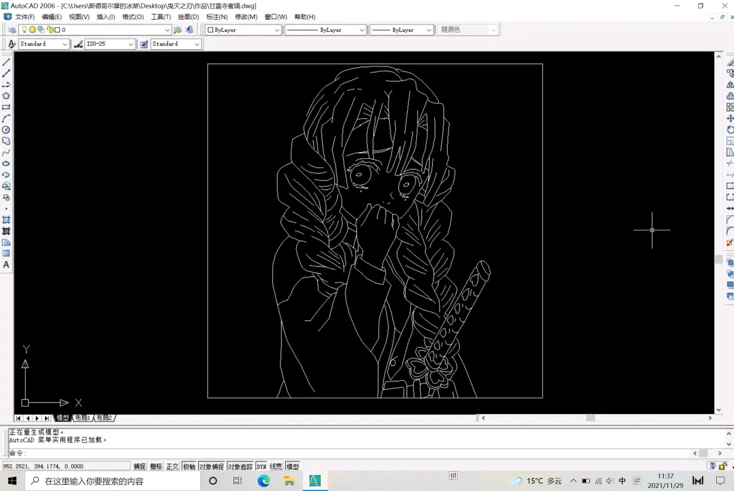Viewport: 734px width, 491px height.
Task: Toggle 捕捉 snap mode
Action: coord(140,466)
